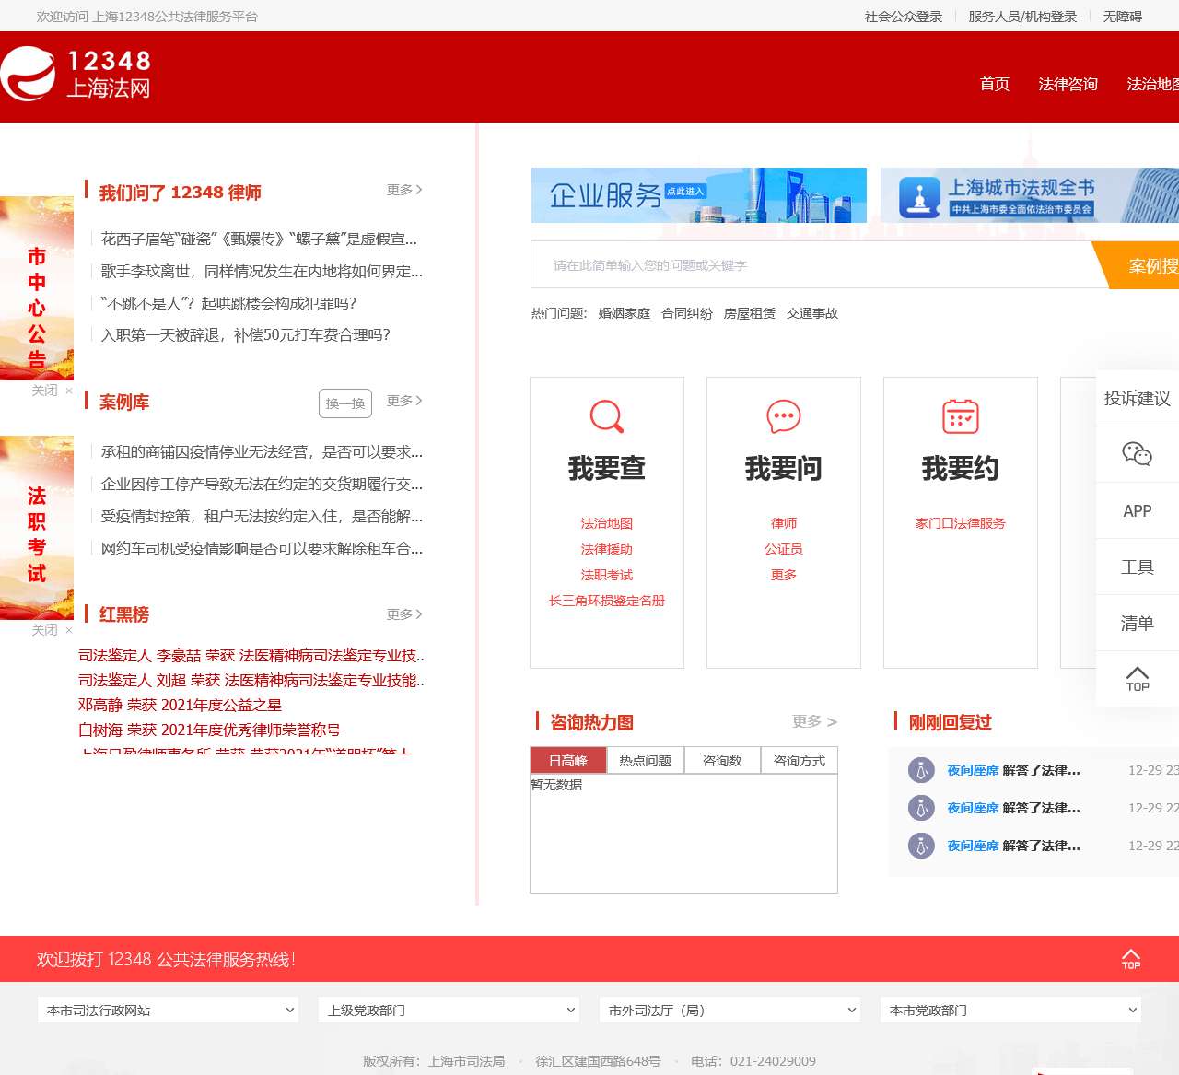Click the TOP arrow in right sidebar
This screenshot has height=1075, width=1179.
pos(1138,679)
